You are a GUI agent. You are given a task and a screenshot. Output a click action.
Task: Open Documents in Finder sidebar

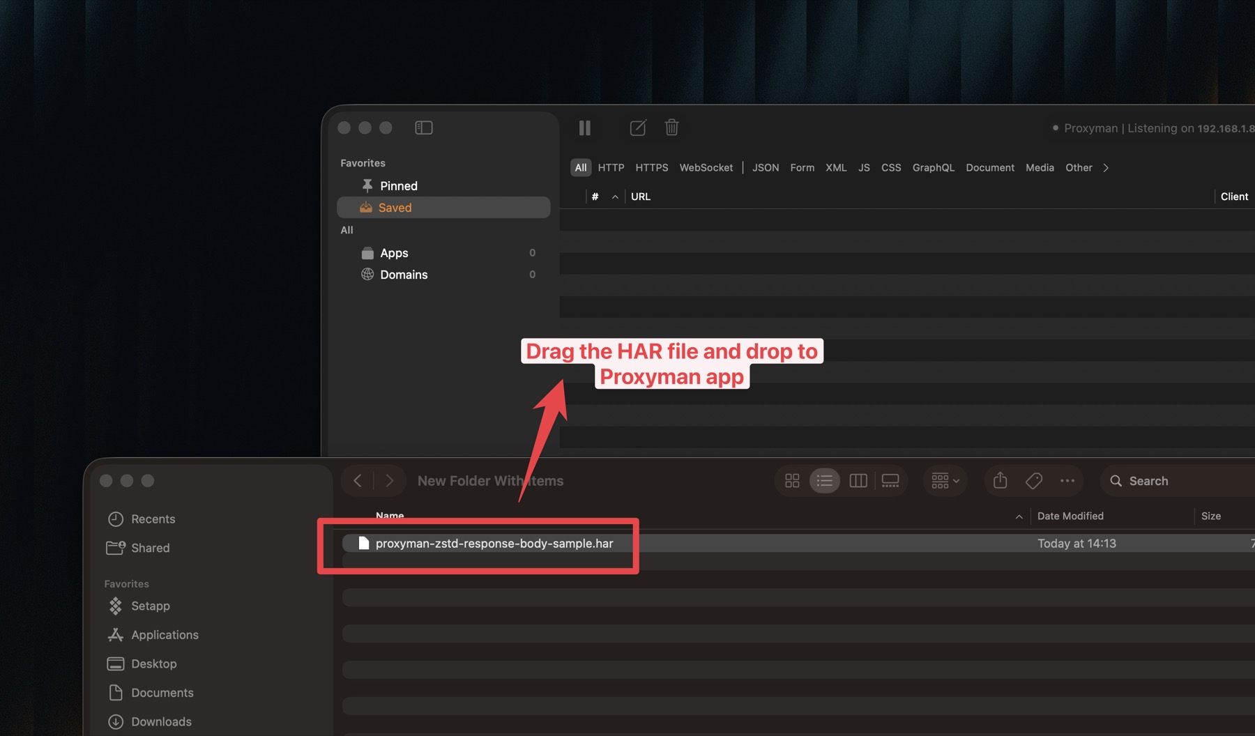pos(162,693)
